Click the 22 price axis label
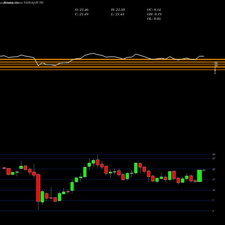Image resolution: width=225 pixels, height=225 pixels. point(214,169)
